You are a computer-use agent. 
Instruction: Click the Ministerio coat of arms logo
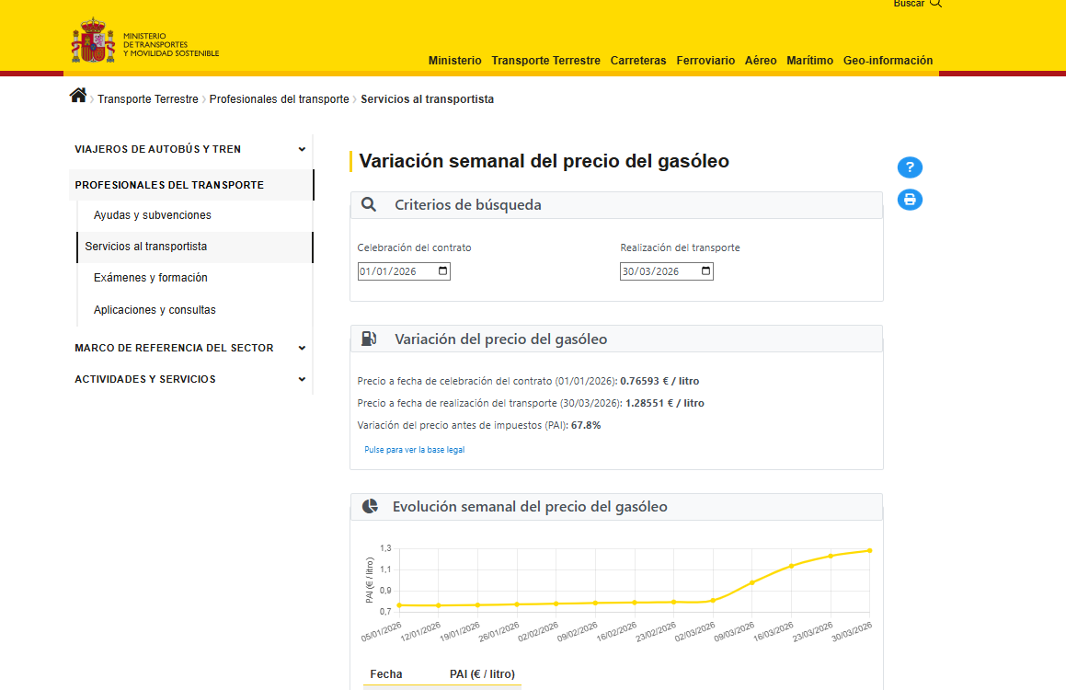[x=93, y=41]
